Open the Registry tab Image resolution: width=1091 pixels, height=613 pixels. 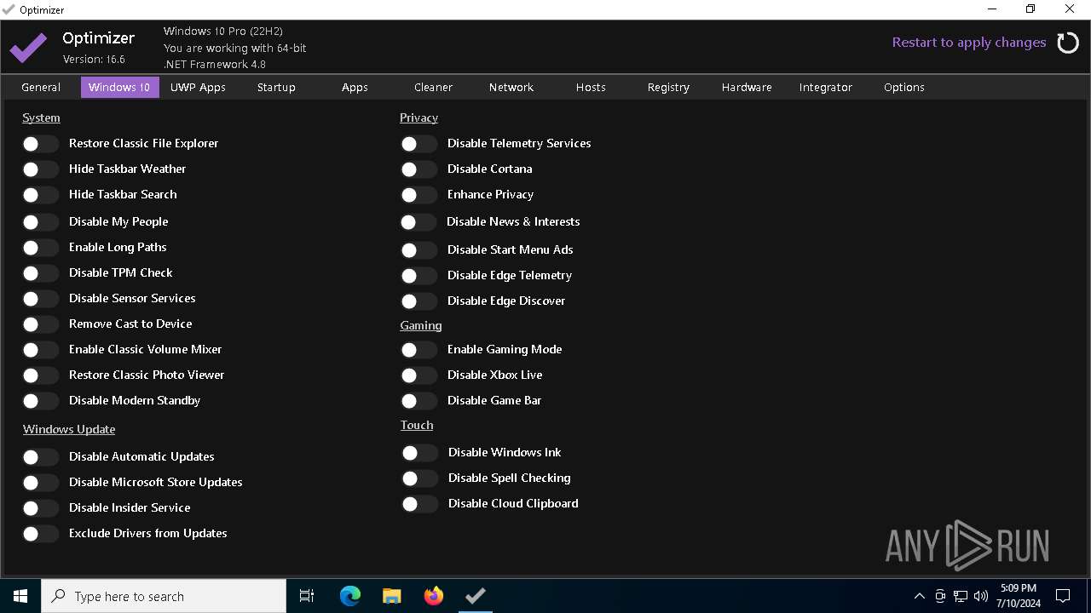[668, 87]
